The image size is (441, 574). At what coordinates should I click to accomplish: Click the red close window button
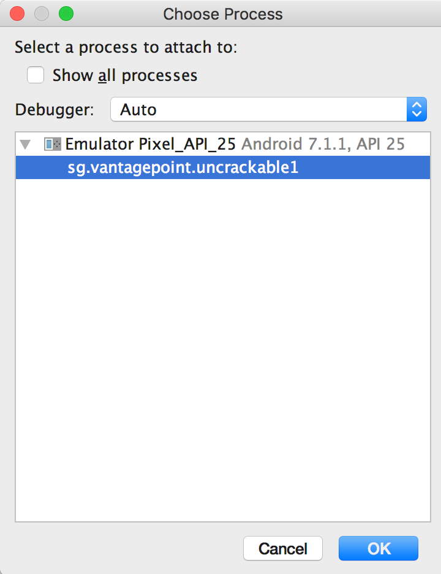click(x=18, y=13)
